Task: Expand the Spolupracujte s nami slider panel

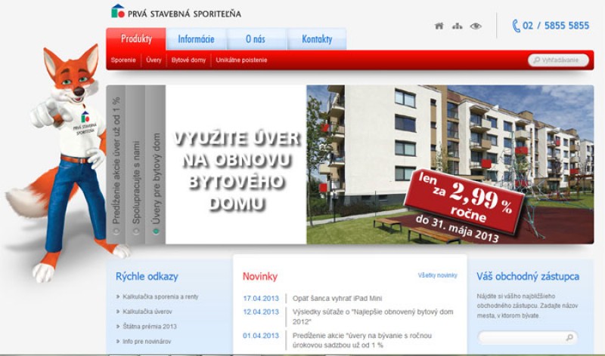Action: [x=136, y=164]
